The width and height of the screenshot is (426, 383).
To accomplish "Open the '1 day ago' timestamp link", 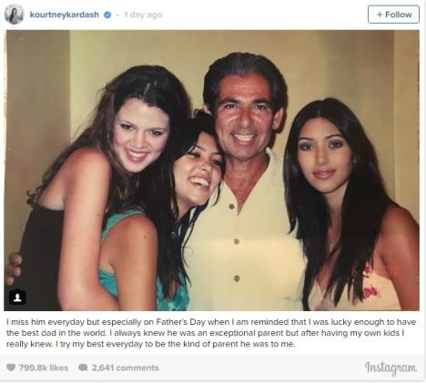I will click(x=143, y=15).
